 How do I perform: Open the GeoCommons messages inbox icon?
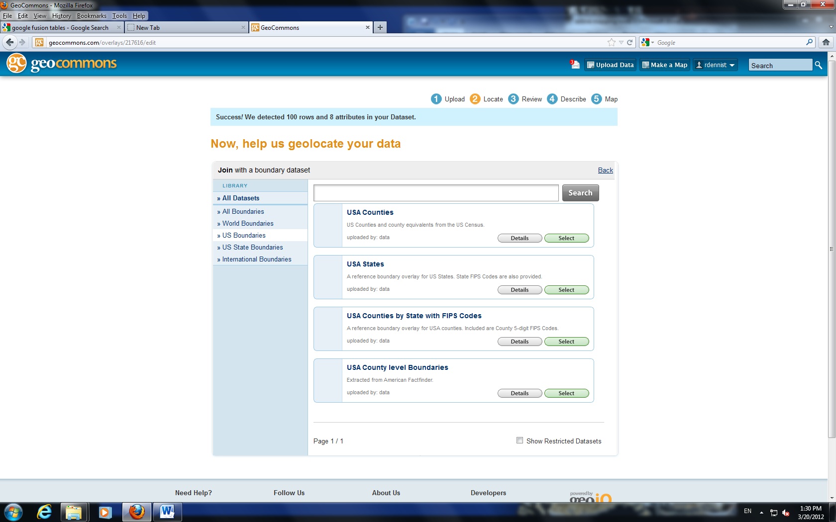coord(575,65)
